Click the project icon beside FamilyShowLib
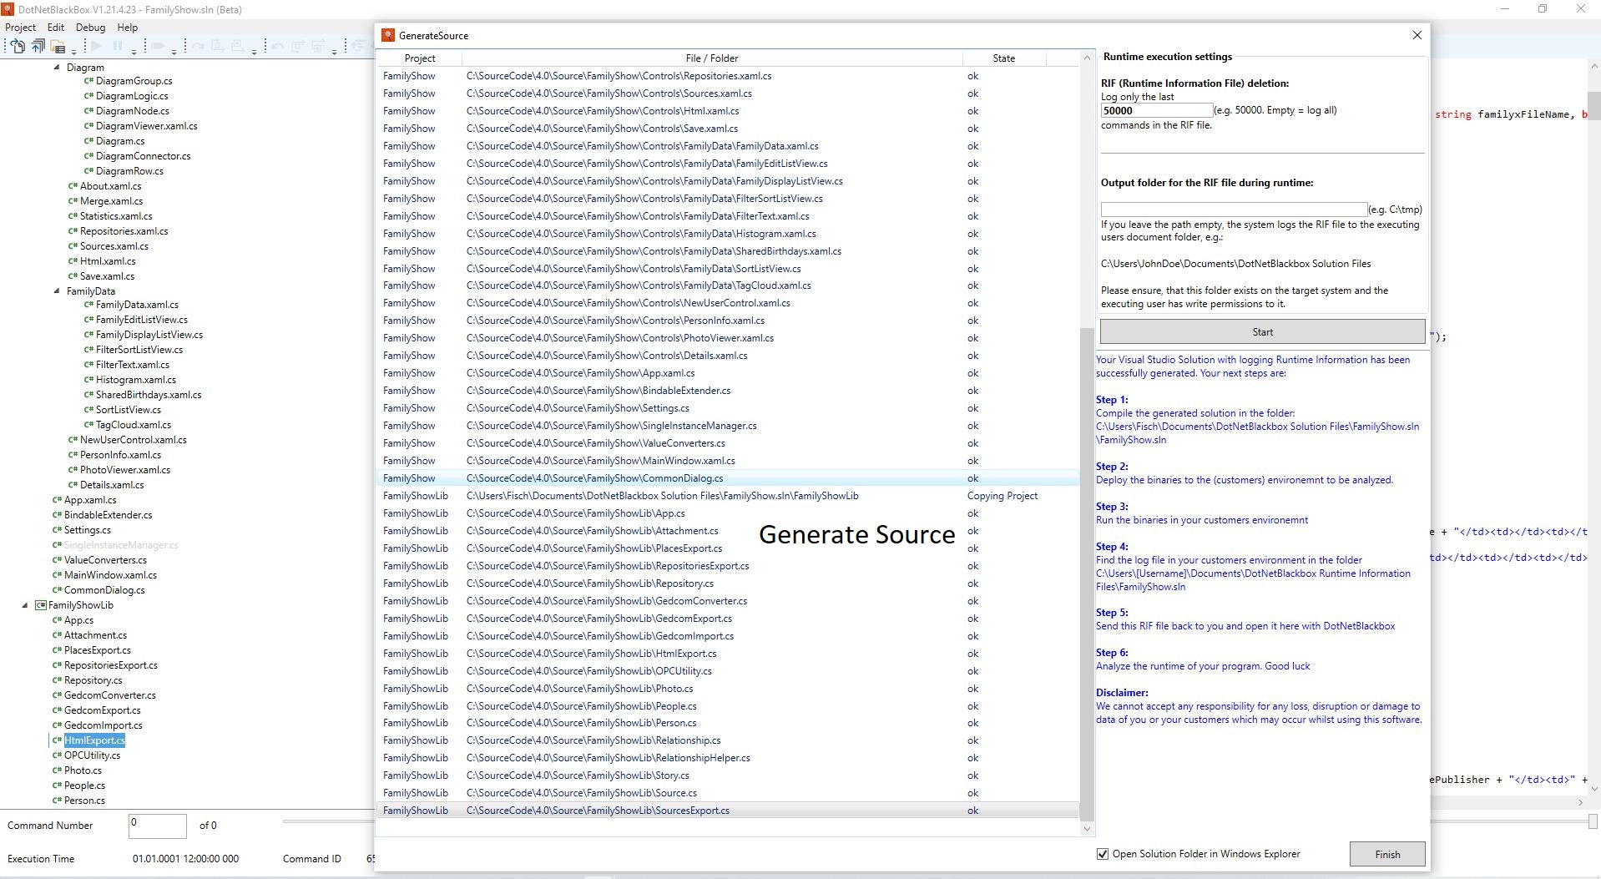The width and height of the screenshot is (1601, 879). tap(40, 605)
